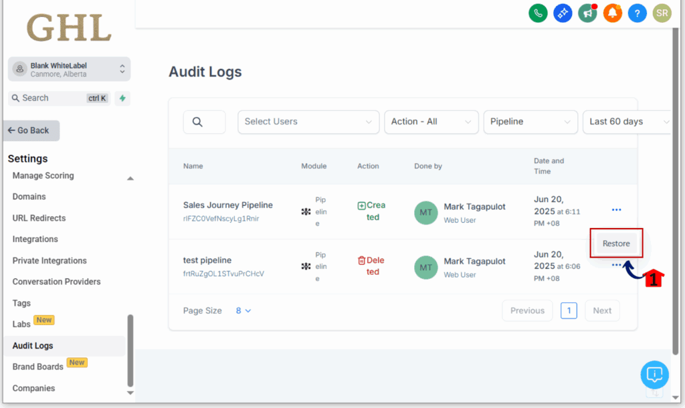This screenshot has height=408, width=685.
Task: Open Integrations in settings sidebar
Action: point(35,239)
